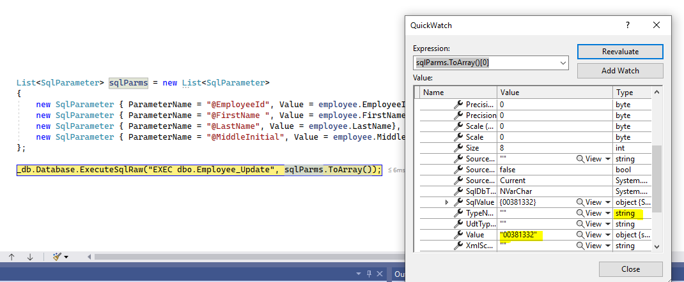Open the code cleanup profile dropdown arrow
The width and height of the screenshot is (684, 282).
(x=66, y=257)
